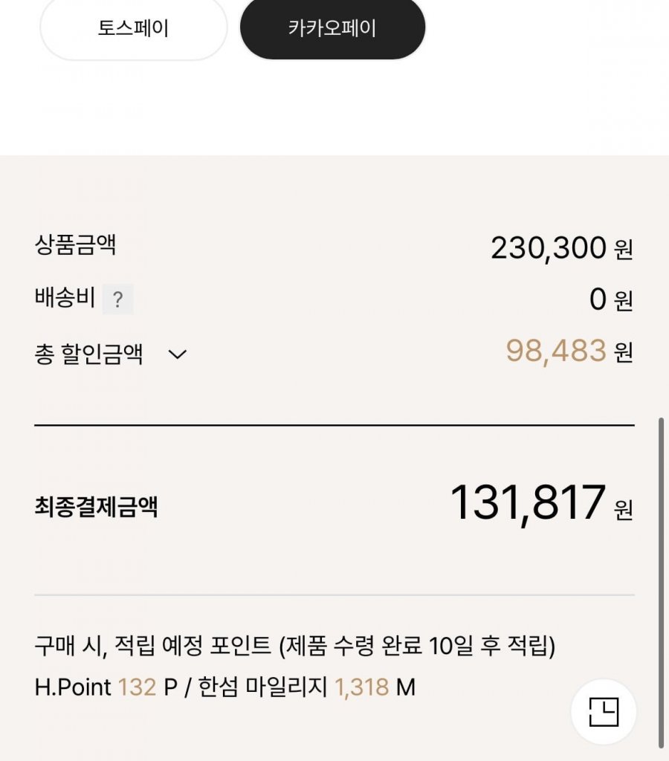Viewport: 669px width, 761px height.
Task: Select the 토스페이 payment option
Action: tap(133, 29)
